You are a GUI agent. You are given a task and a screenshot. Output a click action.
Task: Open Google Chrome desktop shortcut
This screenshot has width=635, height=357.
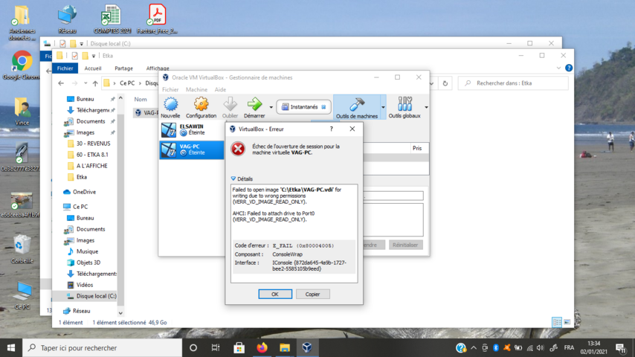click(x=22, y=65)
